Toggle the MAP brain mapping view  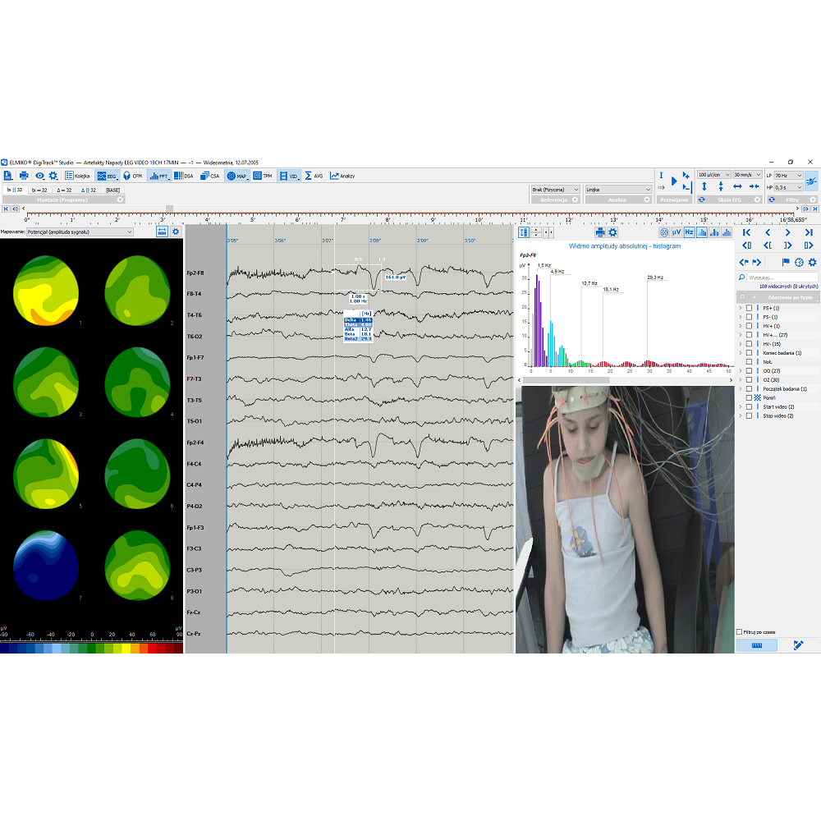click(x=236, y=176)
